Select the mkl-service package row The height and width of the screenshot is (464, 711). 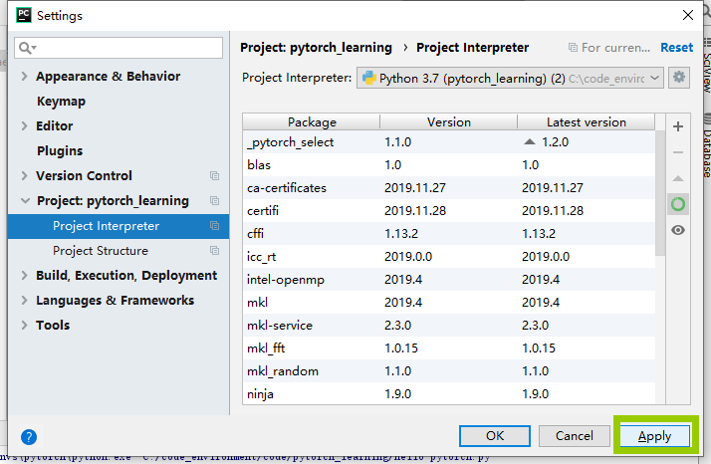coord(449,326)
